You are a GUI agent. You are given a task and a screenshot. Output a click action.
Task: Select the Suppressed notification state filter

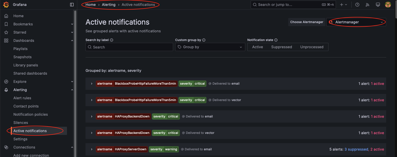pyautogui.click(x=281, y=47)
